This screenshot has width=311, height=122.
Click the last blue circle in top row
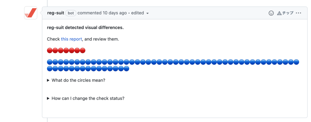(x=296, y=62)
